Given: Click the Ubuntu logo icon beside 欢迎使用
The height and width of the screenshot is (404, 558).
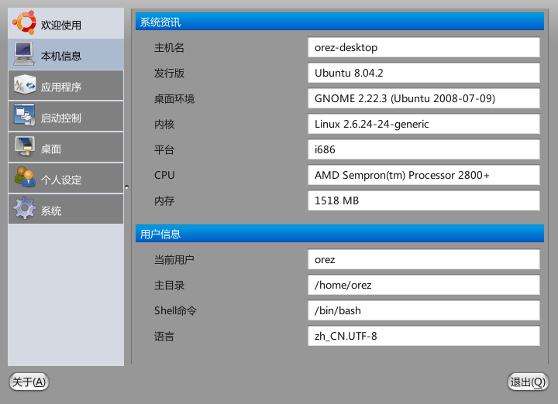Looking at the screenshot, I should tap(24, 22).
